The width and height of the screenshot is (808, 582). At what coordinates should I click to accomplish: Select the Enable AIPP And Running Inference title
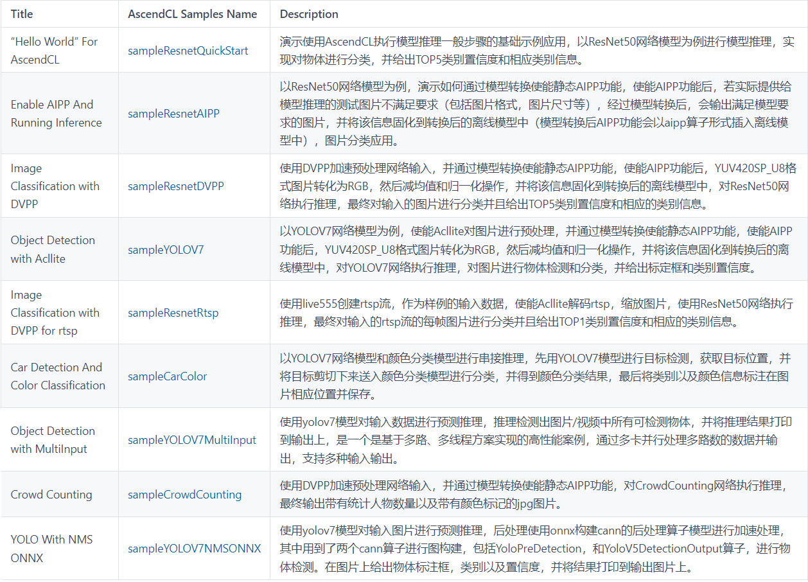53,114
